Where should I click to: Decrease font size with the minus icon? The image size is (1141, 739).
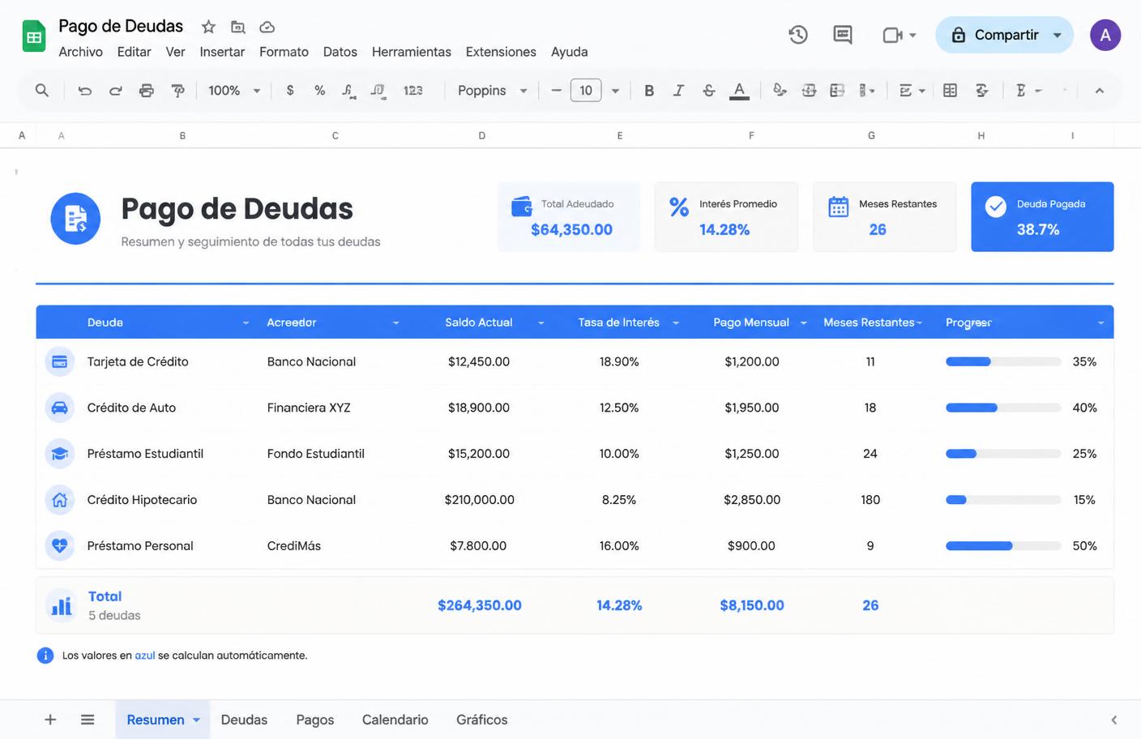point(556,91)
